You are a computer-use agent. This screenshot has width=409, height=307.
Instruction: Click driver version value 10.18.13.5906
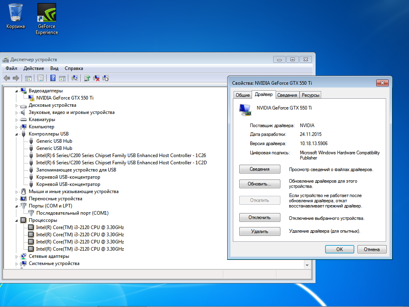[314, 144]
